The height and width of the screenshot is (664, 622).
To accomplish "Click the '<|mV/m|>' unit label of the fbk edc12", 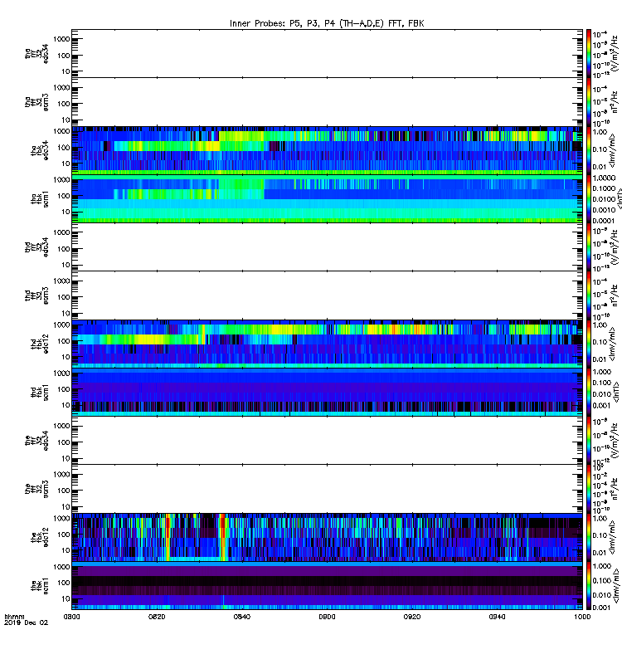I will tap(612, 537).
